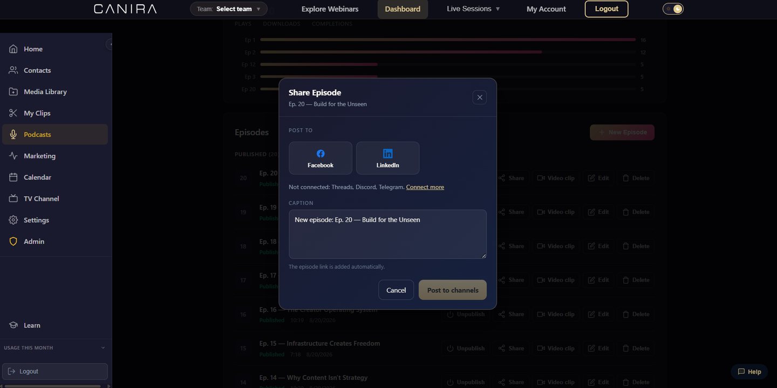
Task: Open Media Library in the sidebar
Action: 55,92
